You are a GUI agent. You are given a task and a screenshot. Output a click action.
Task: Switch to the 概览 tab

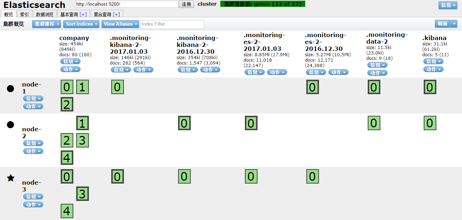point(9,14)
